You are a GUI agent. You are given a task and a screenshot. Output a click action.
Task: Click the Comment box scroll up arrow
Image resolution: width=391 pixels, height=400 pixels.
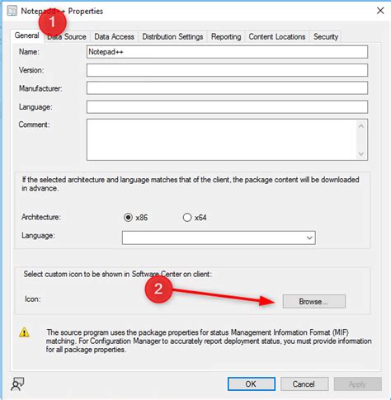361,126
